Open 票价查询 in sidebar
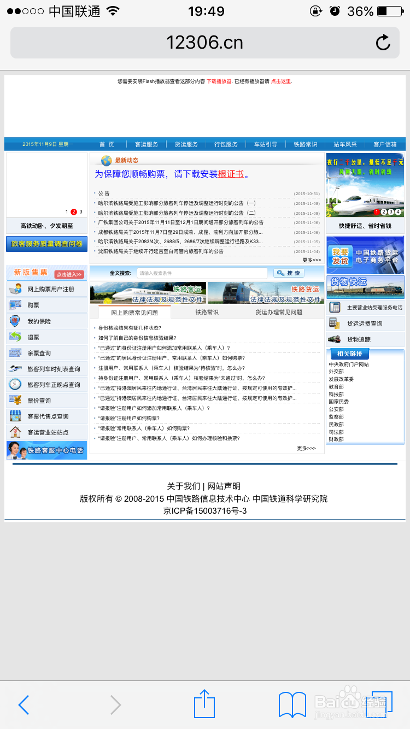 point(47,401)
